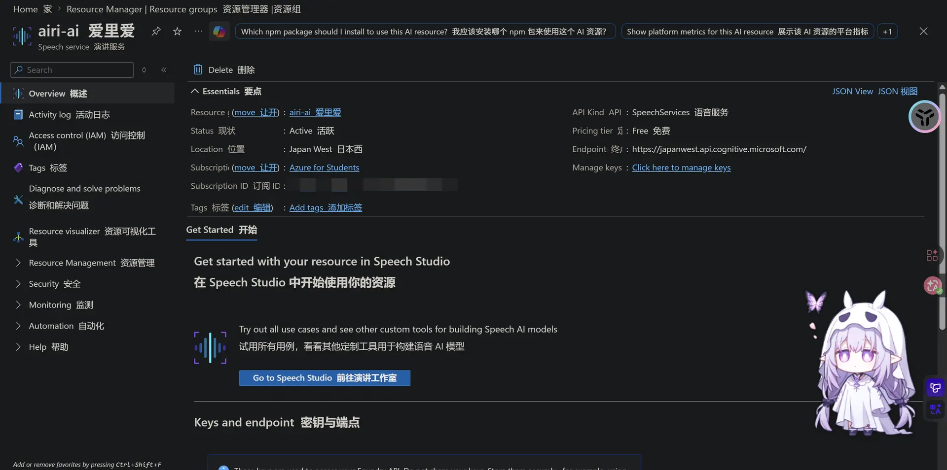Click the Resource group move link
947x470 pixels.
pos(255,112)
